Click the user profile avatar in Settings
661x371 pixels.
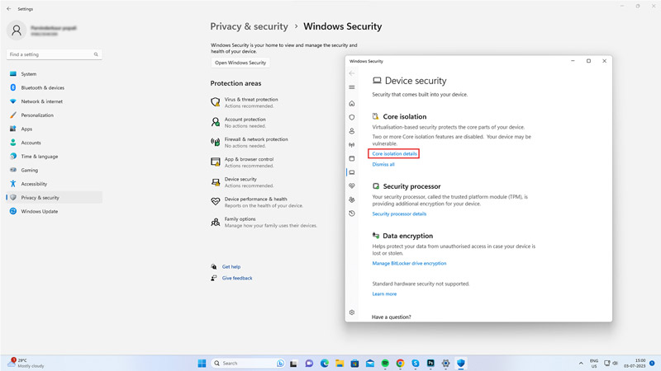click(x=17, y=31)
